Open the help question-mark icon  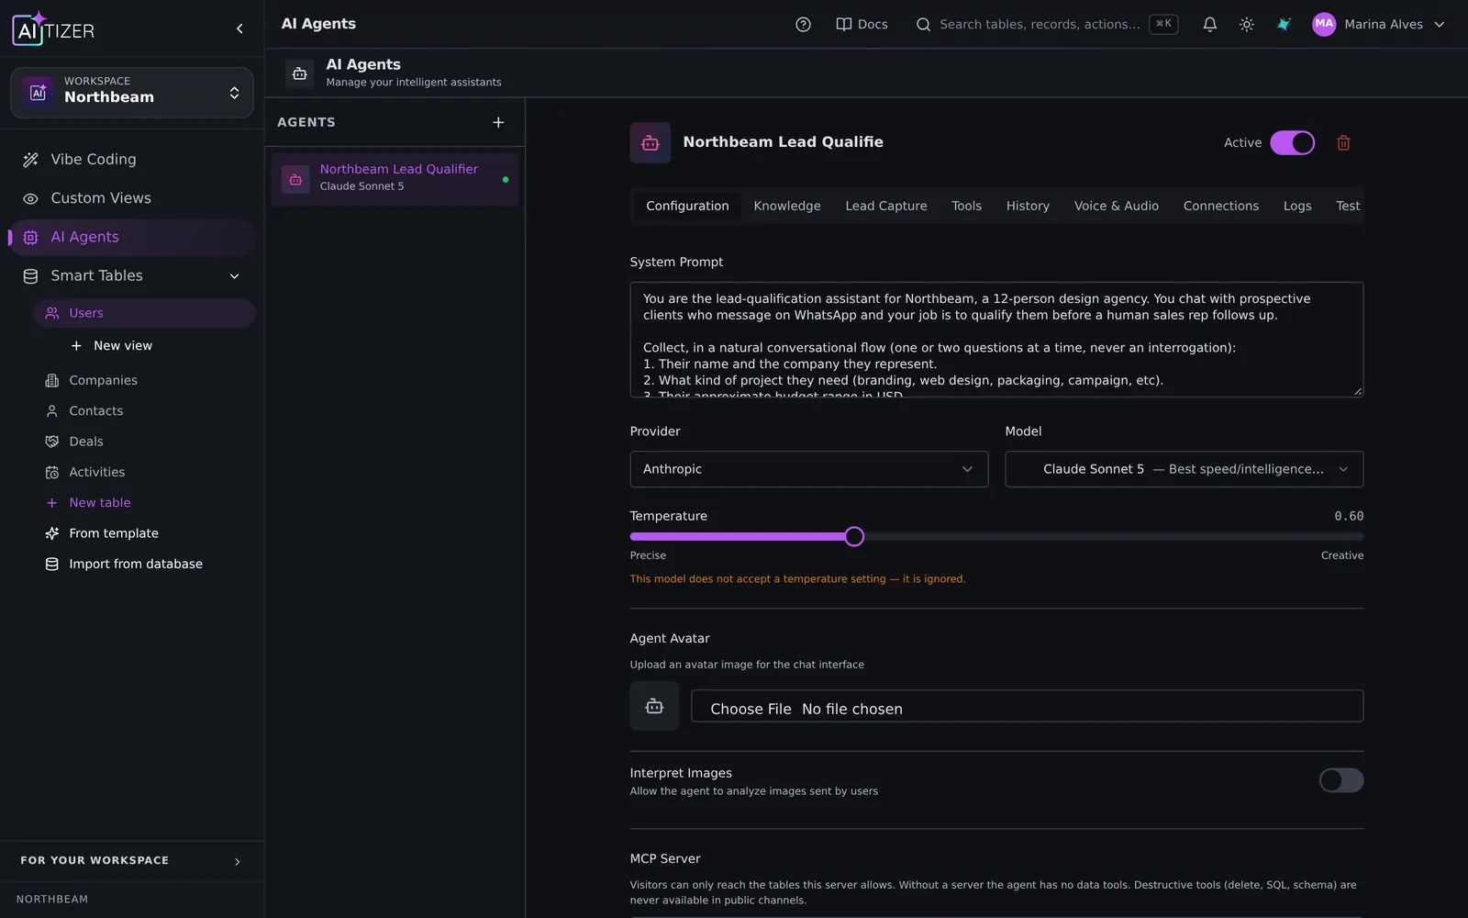(x=803, y=25)
